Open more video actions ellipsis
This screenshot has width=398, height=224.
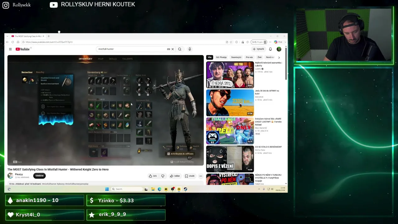click(x=201, y=176)
